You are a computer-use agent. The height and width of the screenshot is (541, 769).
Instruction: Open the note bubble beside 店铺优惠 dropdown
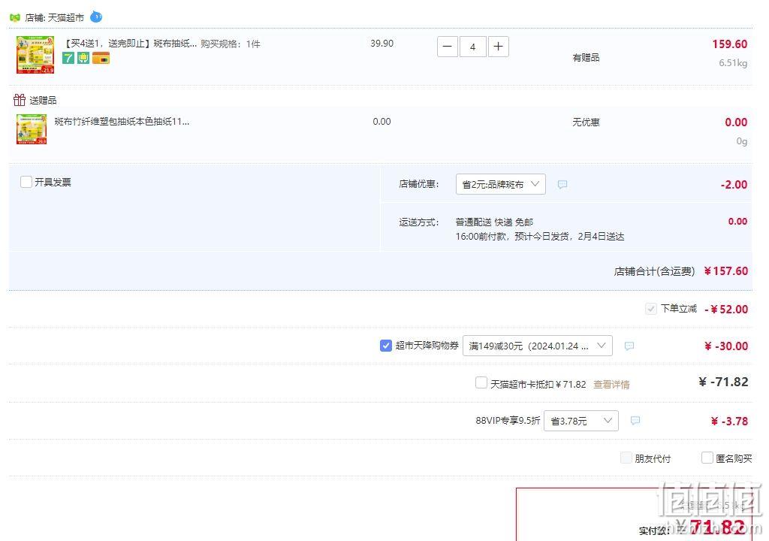[x=562, y=185]
